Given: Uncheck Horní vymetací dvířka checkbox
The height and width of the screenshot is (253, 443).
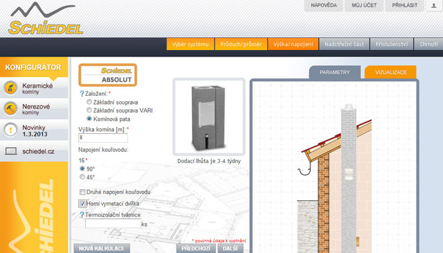Looking at the screenshot, I should tap(82, 203).
